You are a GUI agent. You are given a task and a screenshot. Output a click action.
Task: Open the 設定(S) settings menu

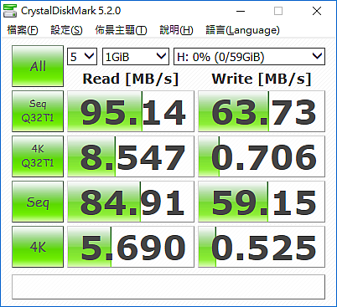coord(66,30)
